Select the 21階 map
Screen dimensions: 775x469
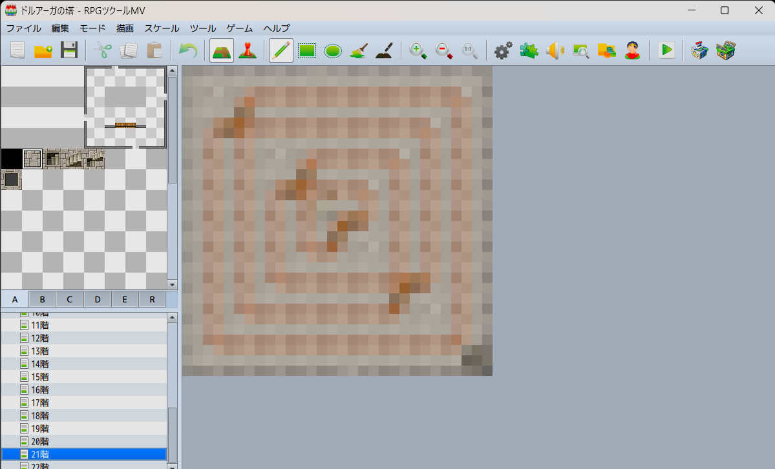tap(84, 454)
